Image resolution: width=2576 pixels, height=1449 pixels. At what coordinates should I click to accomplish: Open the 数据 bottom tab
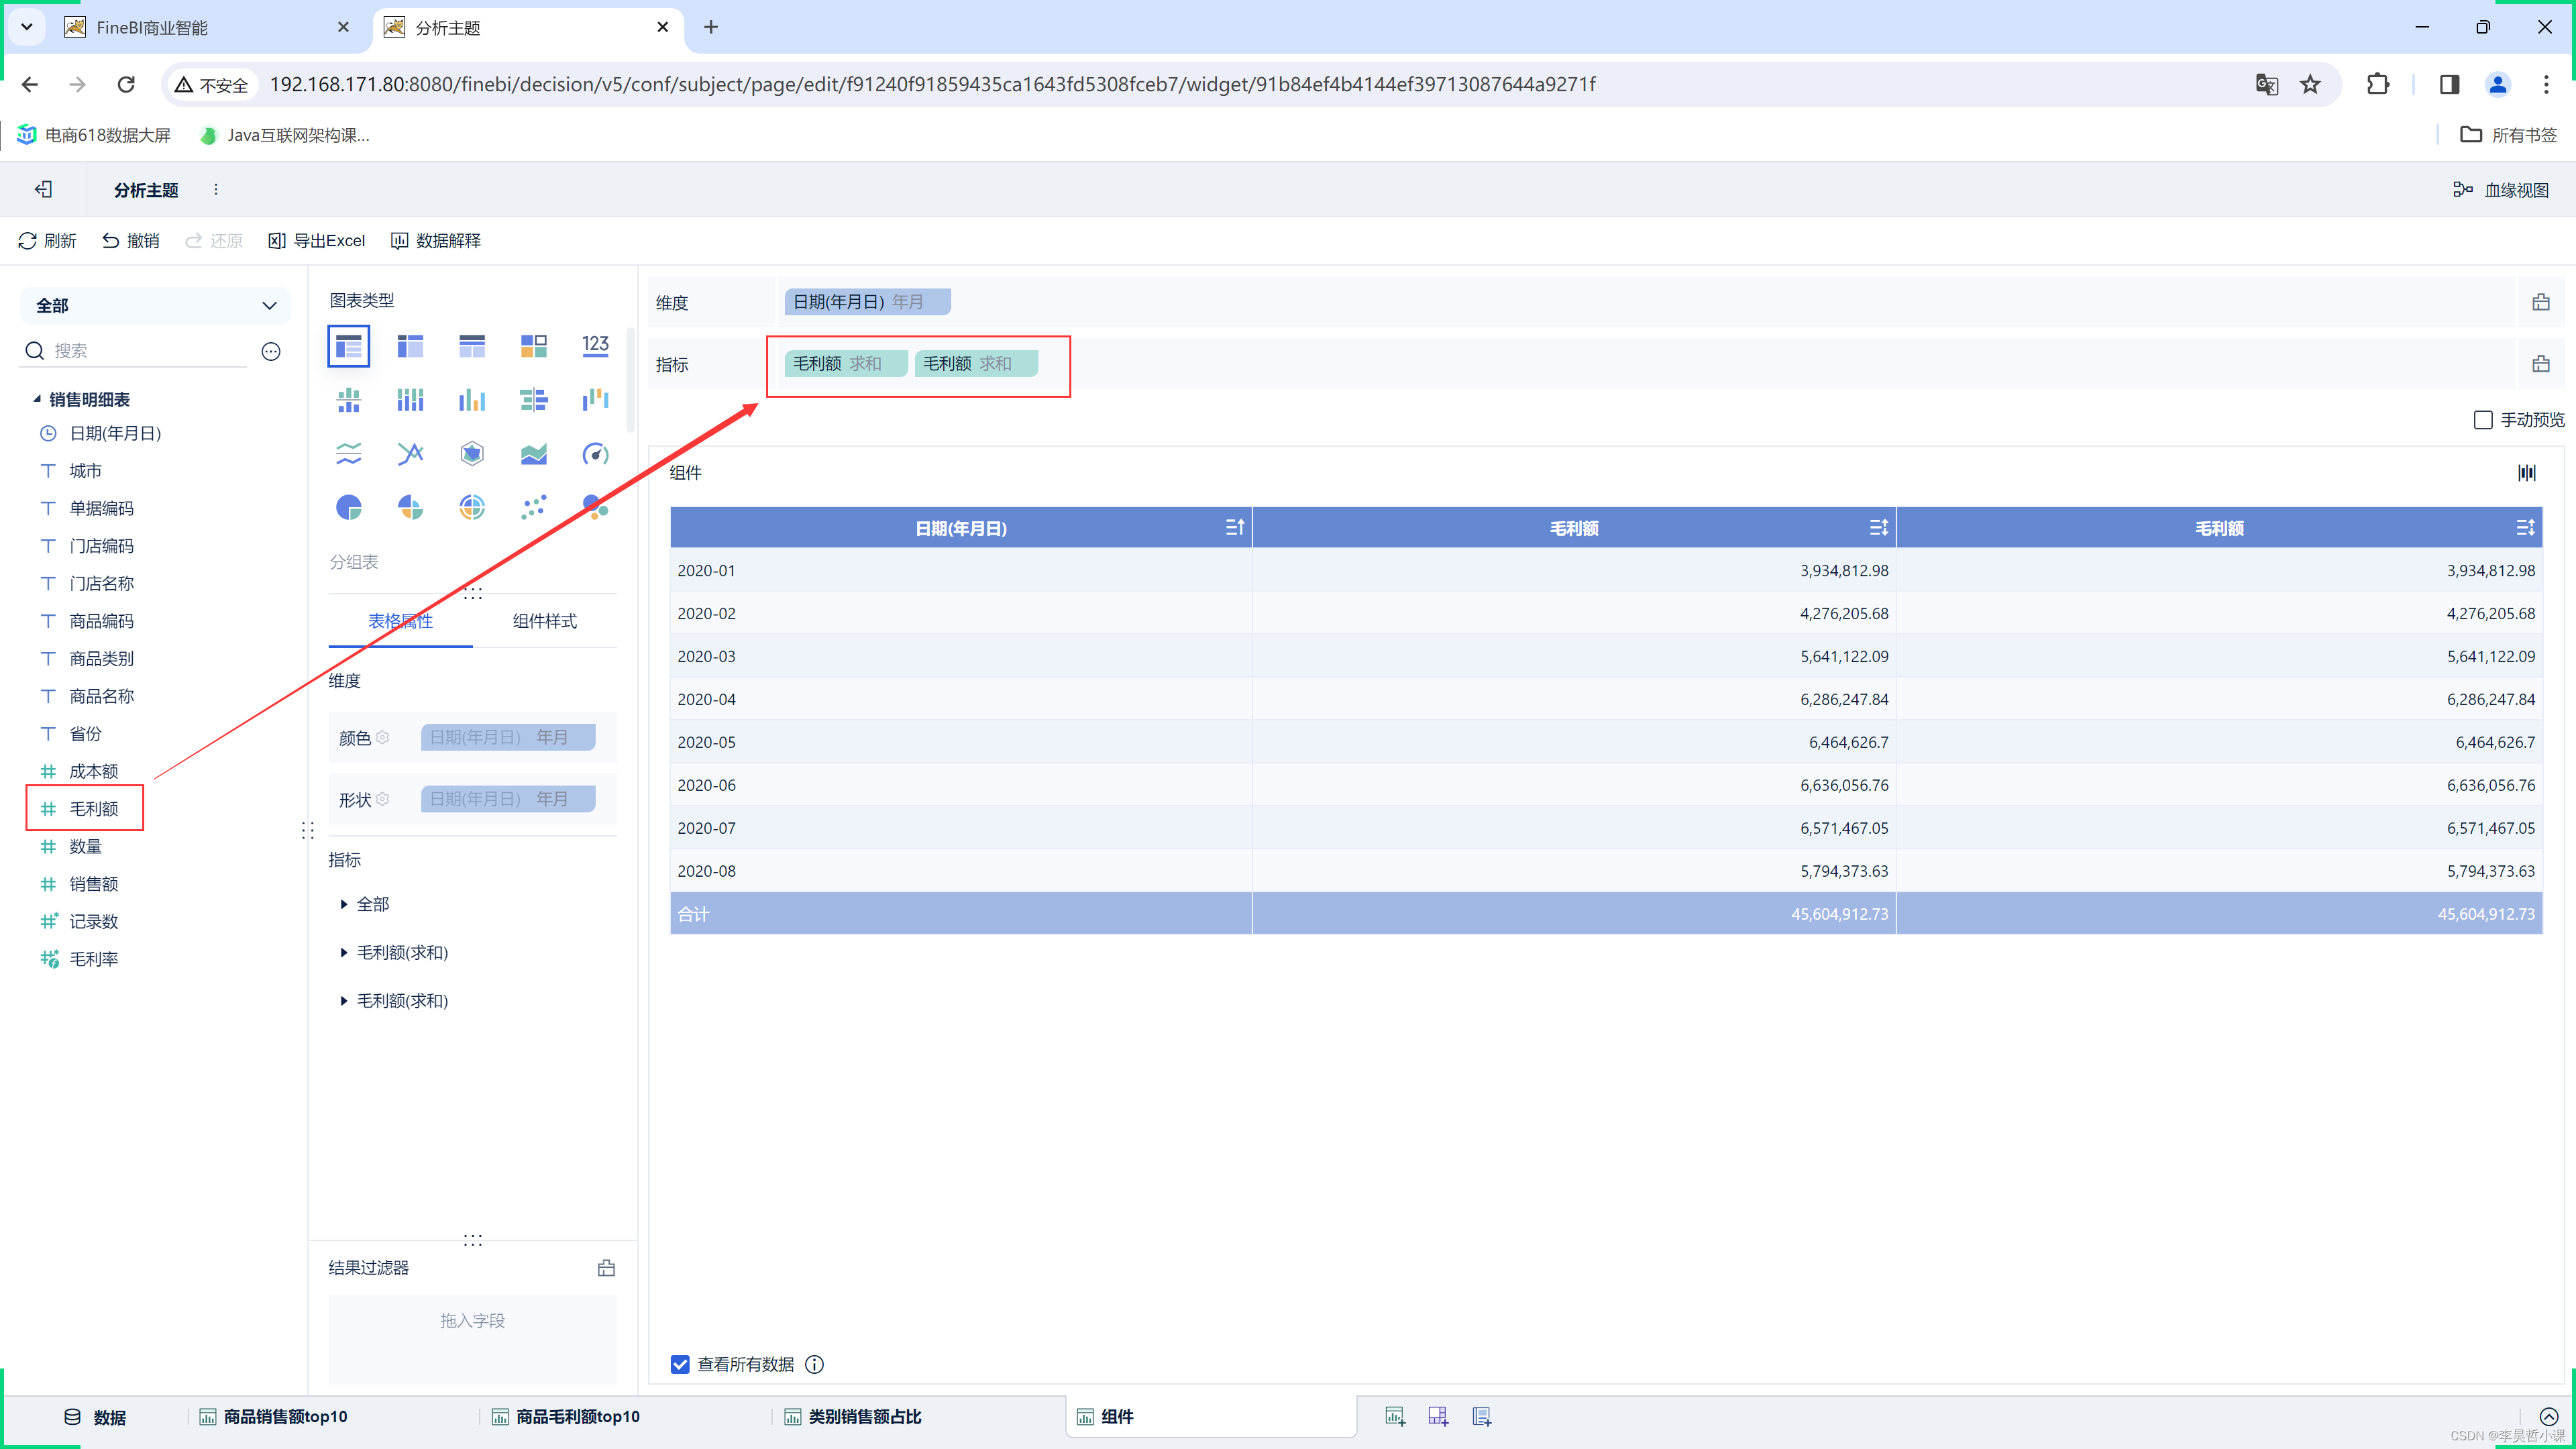click(95, 1417)
